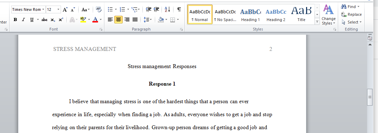
Task: Apply yellow text highlight color
Action: (83, 20)
